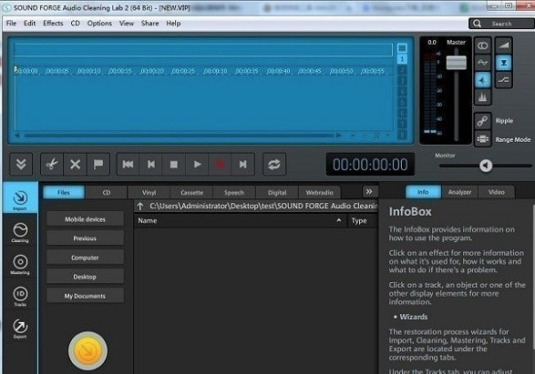
Task: Skip to the next marker
Action: point(243,165)
